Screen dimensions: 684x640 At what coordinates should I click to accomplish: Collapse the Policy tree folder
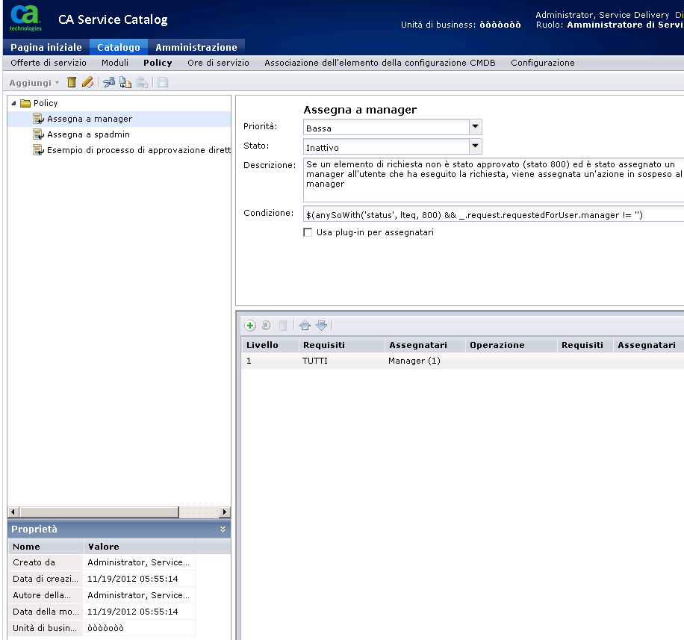tap(13, 103)
